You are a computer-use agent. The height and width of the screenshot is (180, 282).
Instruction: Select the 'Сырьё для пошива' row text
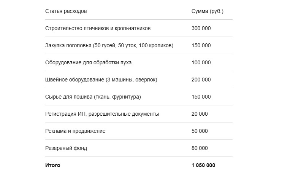(93, 97)
